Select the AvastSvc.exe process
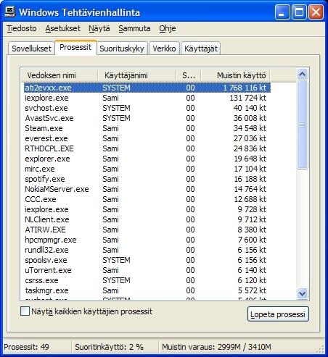This screenshot has width=328, height=357. pos(147,118)
